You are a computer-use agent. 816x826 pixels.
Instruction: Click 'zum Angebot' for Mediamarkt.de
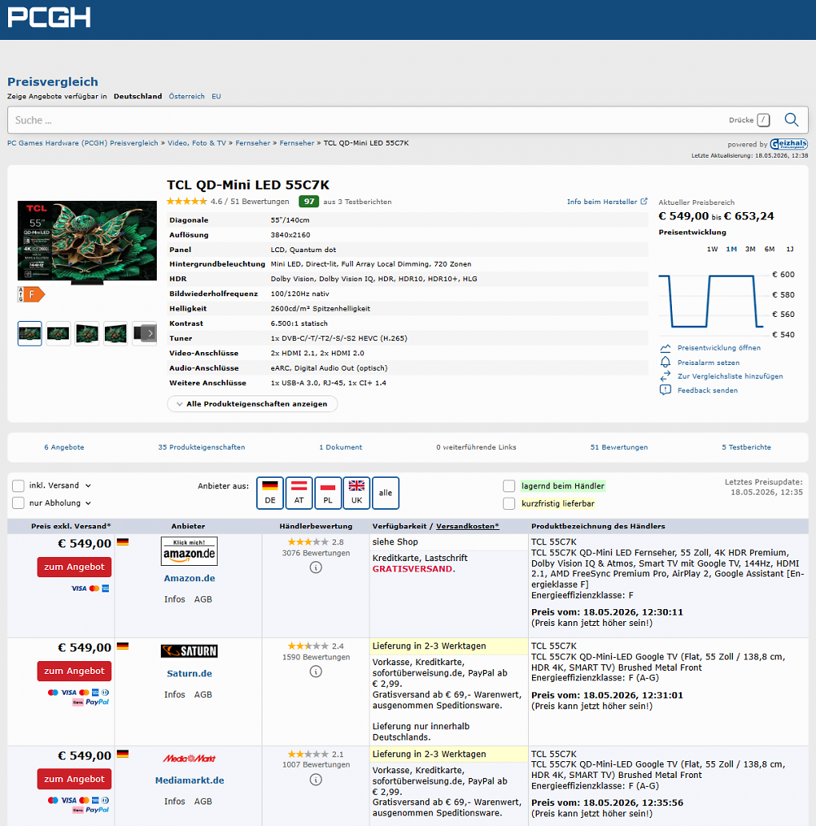[x=74, y=779]
